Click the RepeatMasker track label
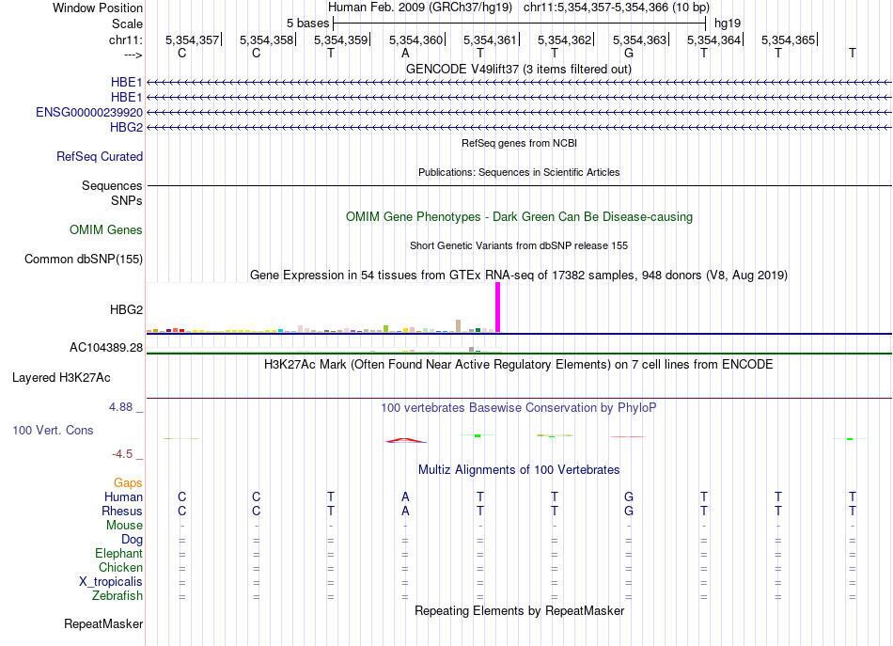The width and height of the screenshot is (893, 646). click(x=103, y=623)
